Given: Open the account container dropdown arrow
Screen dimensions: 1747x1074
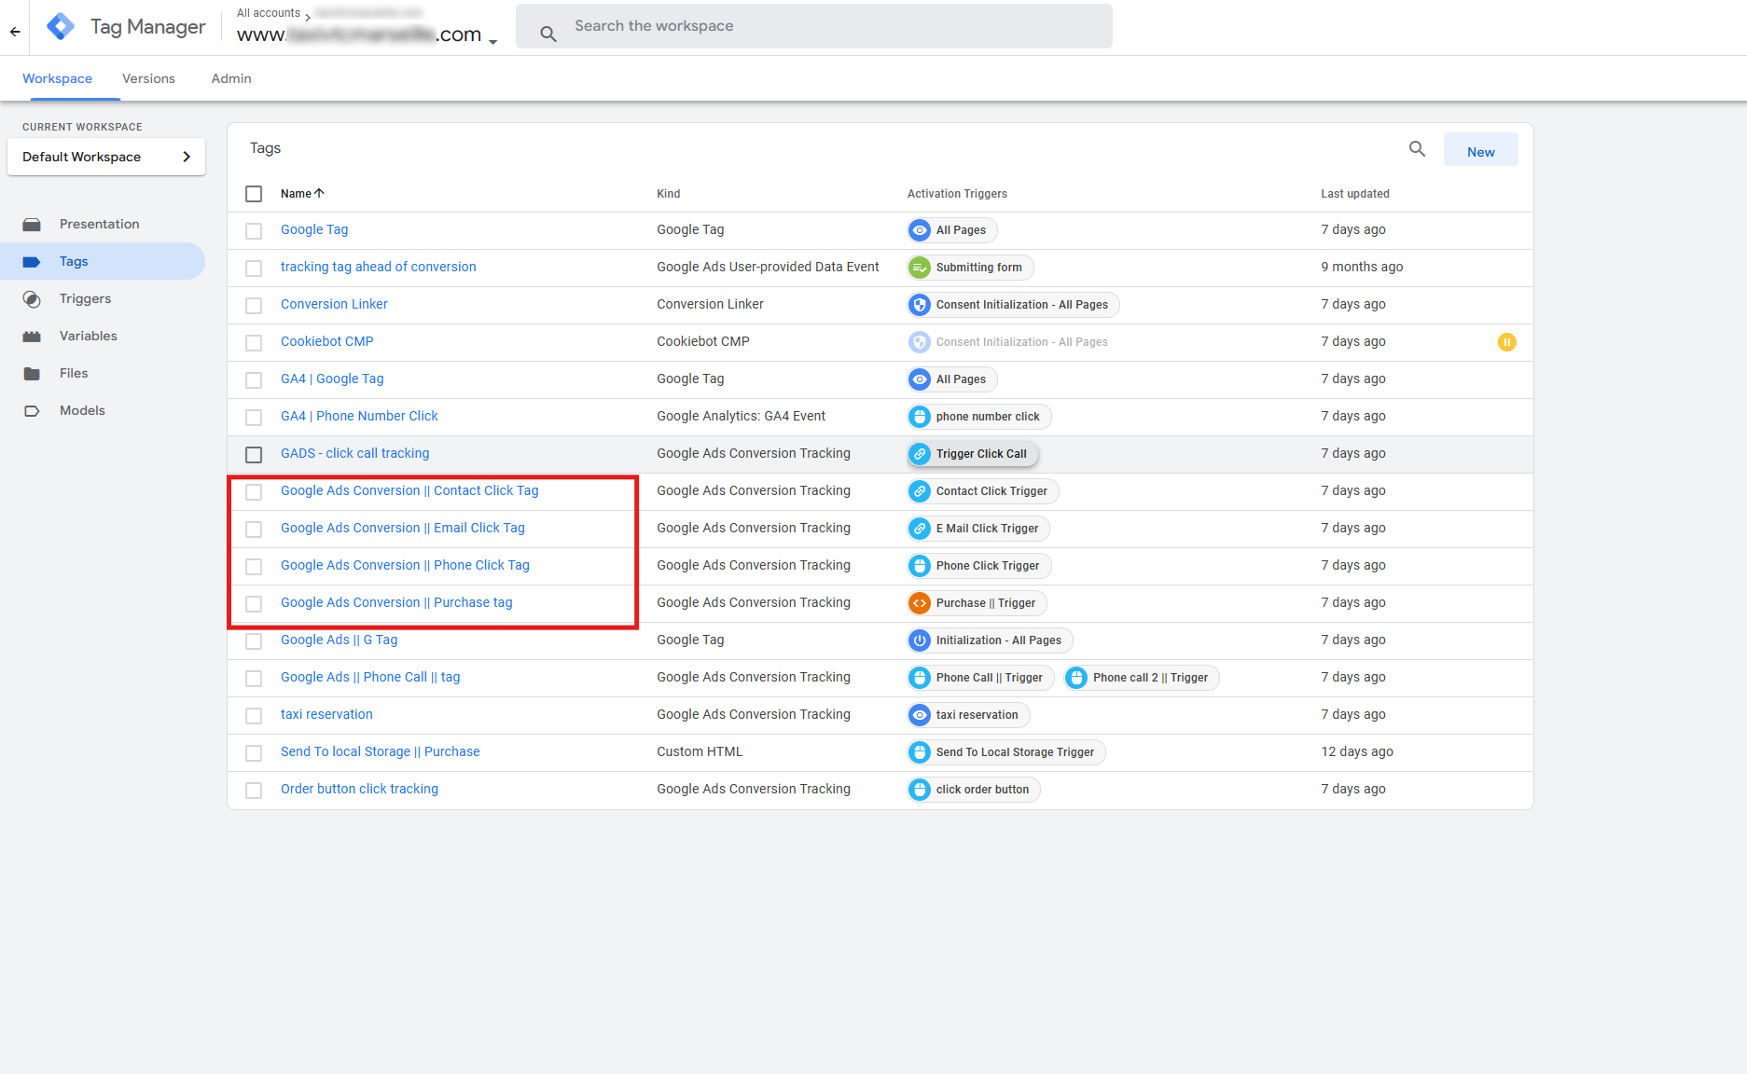Looking at the screenshot, I should click(492, 41).
